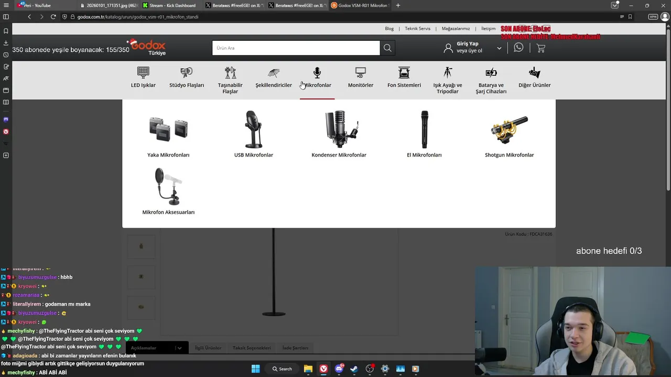This screenshot has width=671, height=377.
Task: Open the History side panel
Action: 6,54
